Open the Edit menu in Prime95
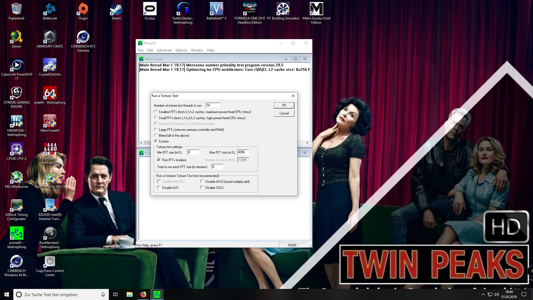The width and height of the screenshot is (533, 300). coord(150,50)
